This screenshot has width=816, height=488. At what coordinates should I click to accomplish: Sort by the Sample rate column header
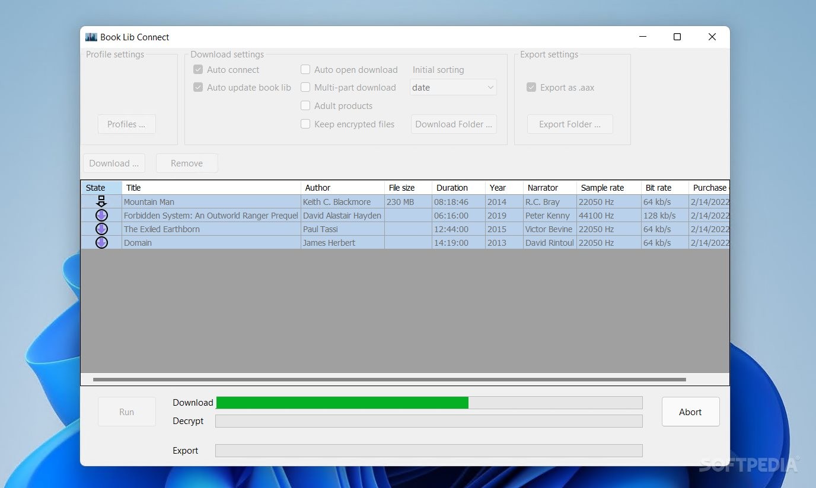608,188
